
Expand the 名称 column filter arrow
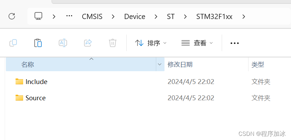160,64
